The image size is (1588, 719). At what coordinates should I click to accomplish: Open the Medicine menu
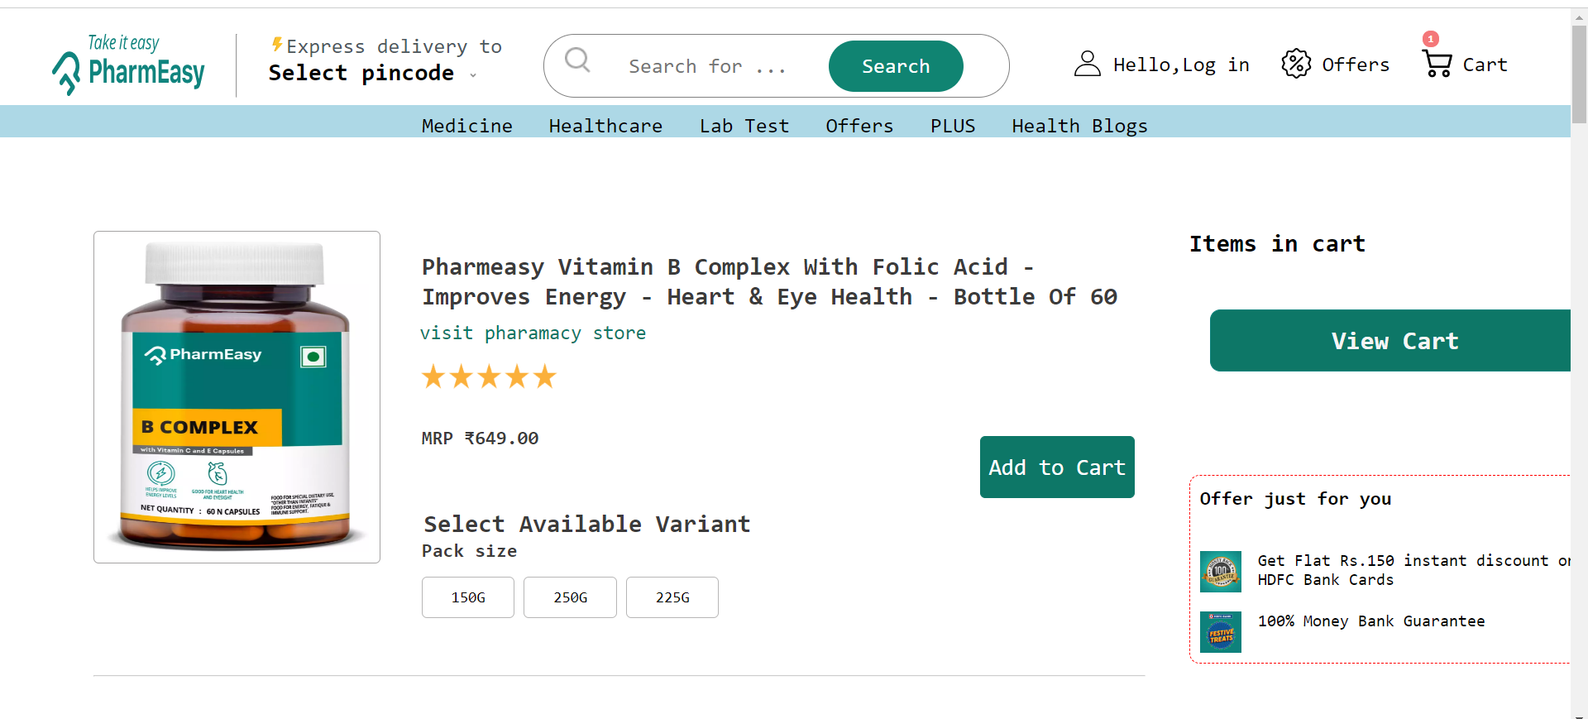[x=466, y=126]
